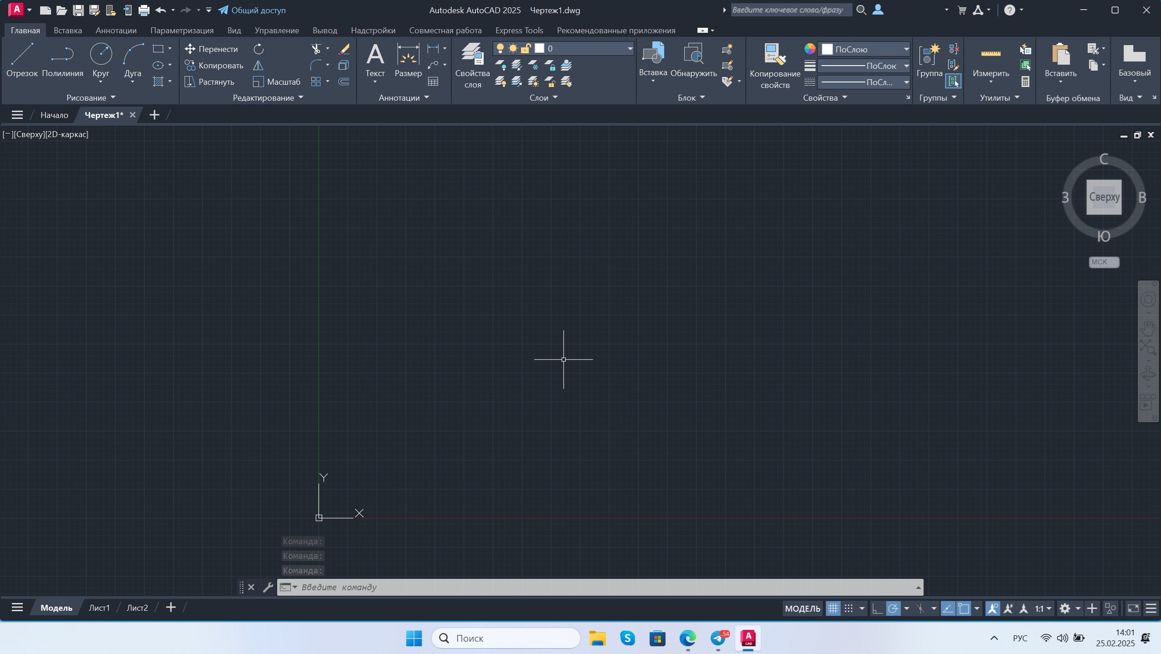Select the Дуга arc tool
The width and height of the screenshot is (1161, 654).
pyautogui.click(x=133, y=61)
